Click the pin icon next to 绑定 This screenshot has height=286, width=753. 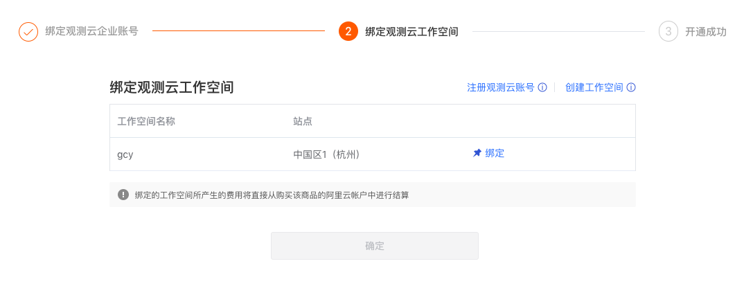[x=477, y=153]
